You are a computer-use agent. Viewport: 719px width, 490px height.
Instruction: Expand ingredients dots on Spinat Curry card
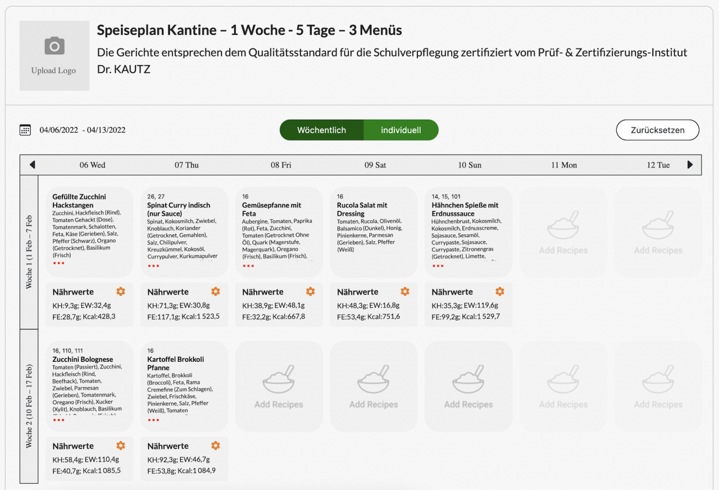(x=154, y=266)
